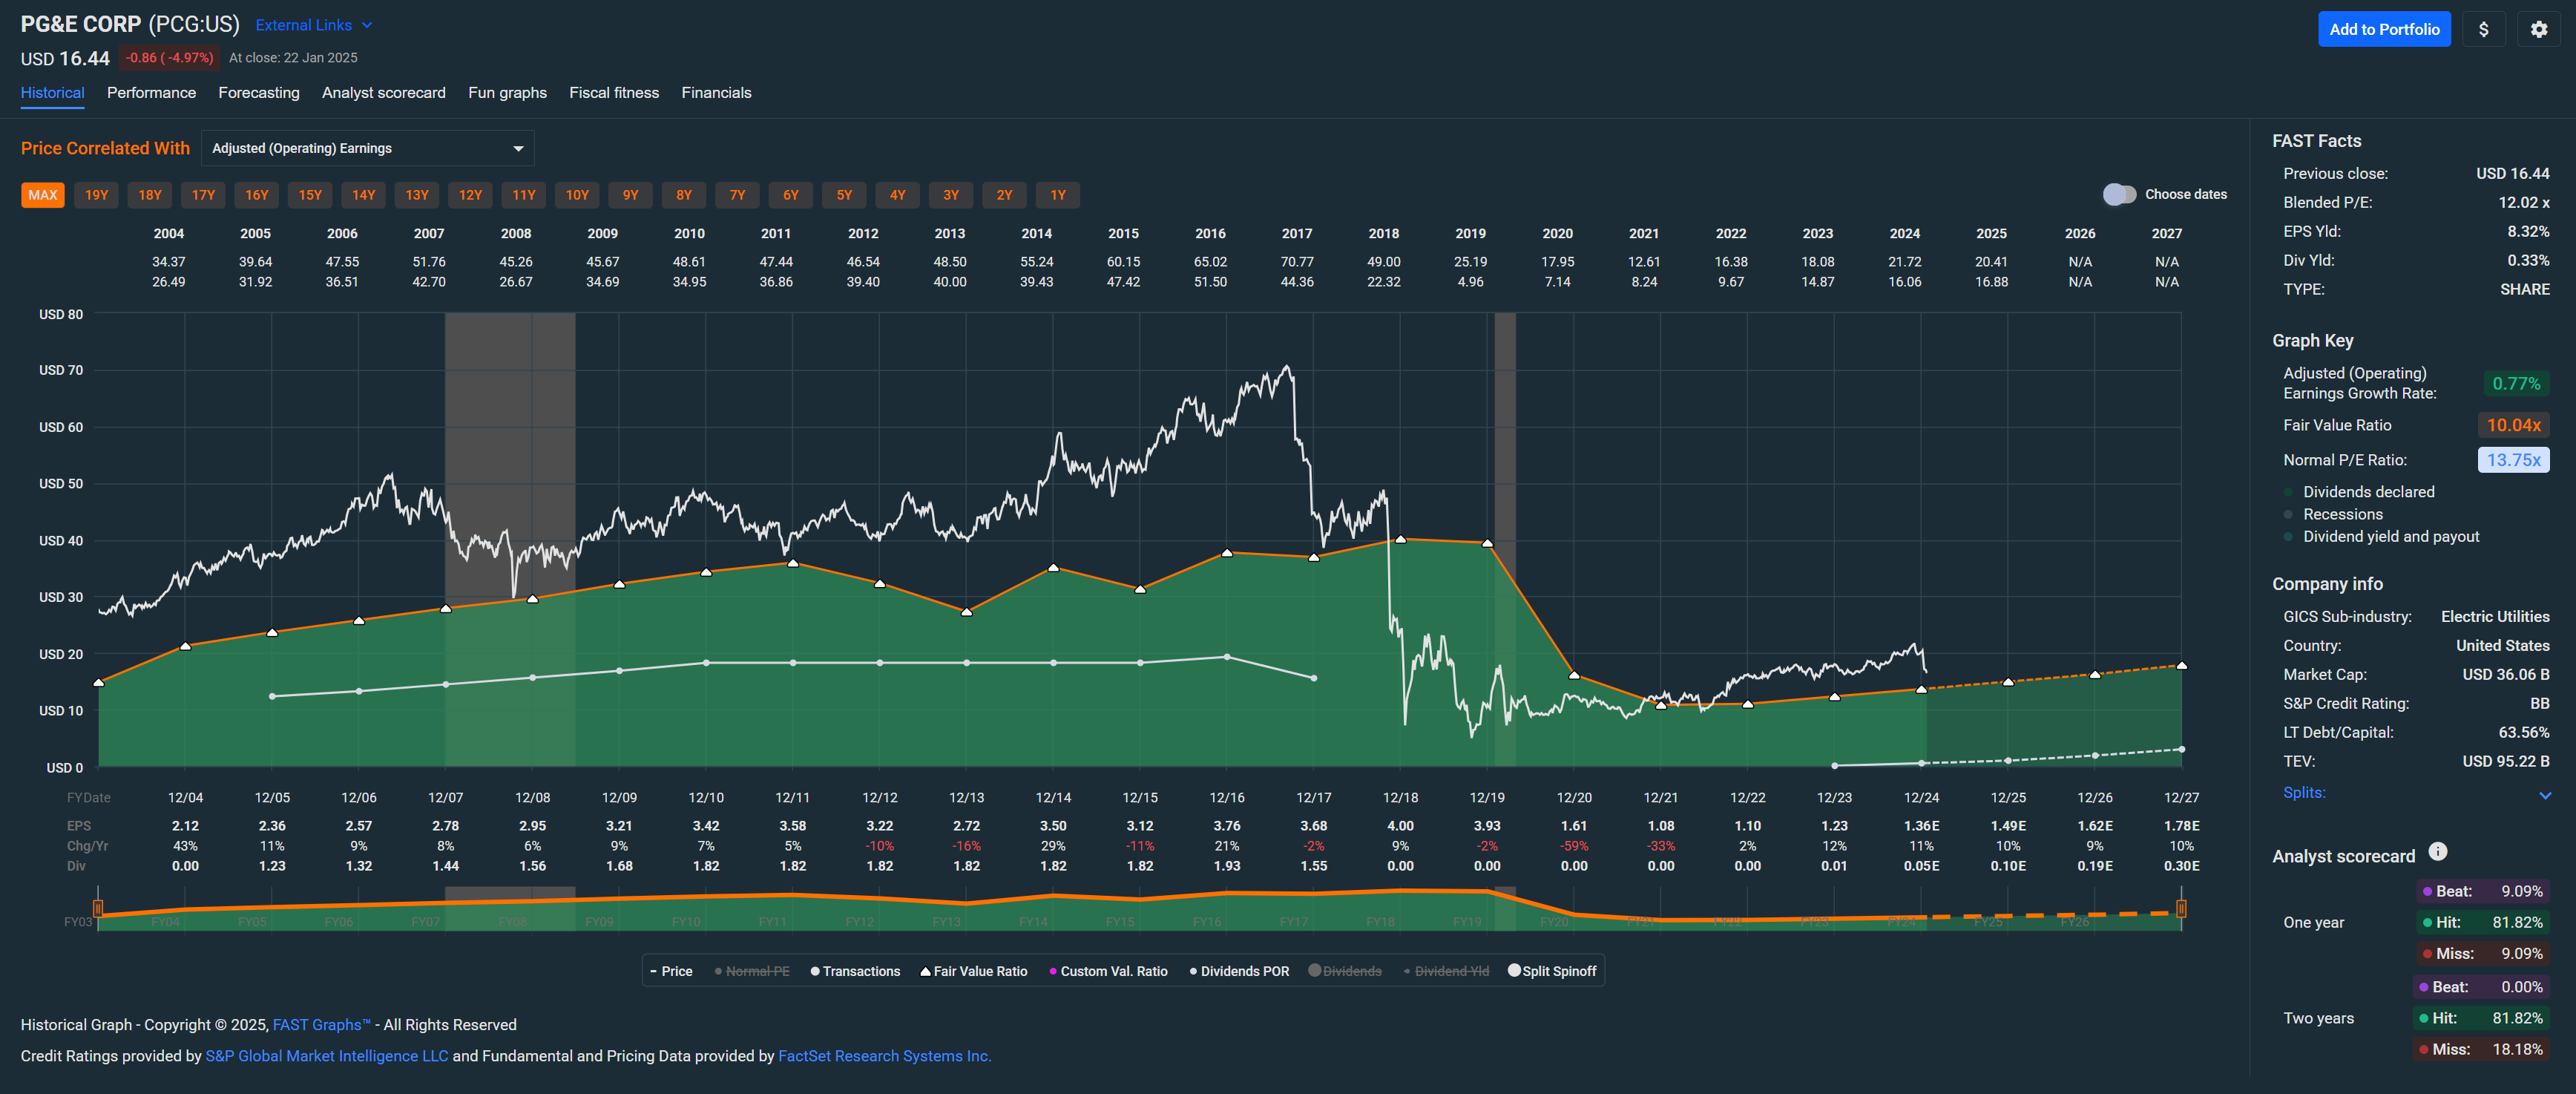Open the Financials tab

click(716, 93)
